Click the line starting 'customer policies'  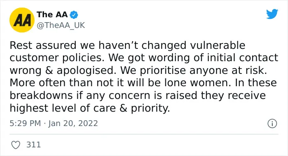point(144,58)
